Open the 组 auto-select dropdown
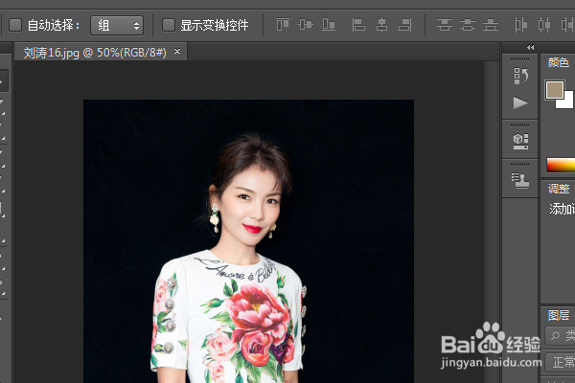The width and height of the screenshot is (575, 383). (117, 25)
